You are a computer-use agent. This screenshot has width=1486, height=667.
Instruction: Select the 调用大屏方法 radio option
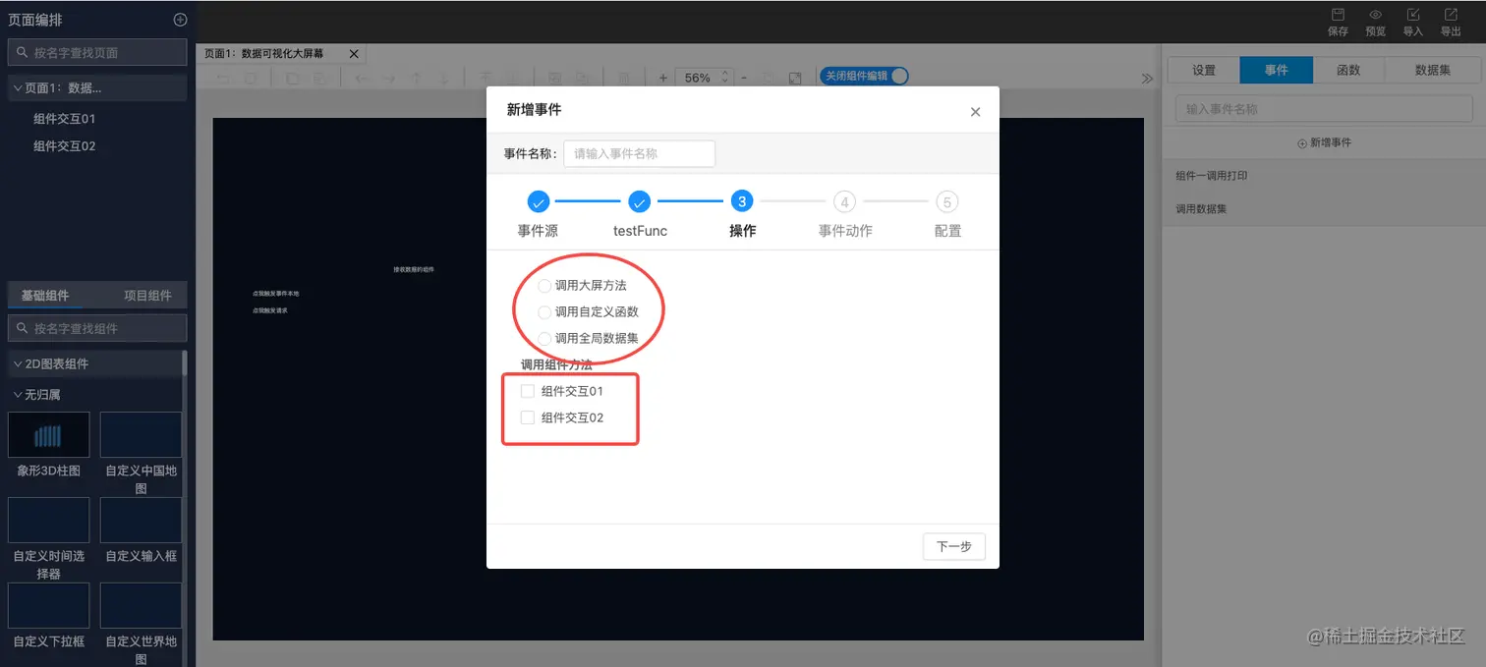point(544,286)
